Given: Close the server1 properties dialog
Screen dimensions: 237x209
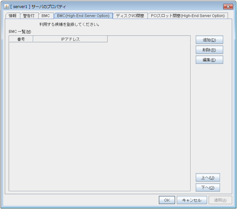Looking at the screenshot, I should (228, 7).
